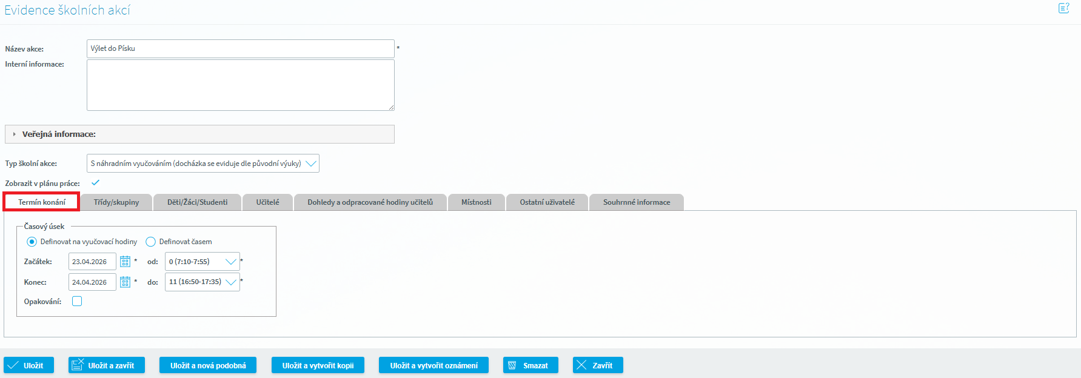
Task: Select Definovat časem radio option
Action: click(151, 242)
